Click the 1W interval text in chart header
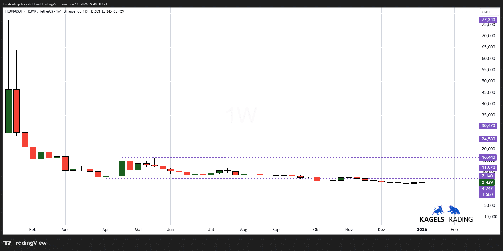The height and width of the screenshot is (251, 503). point(58,11)
